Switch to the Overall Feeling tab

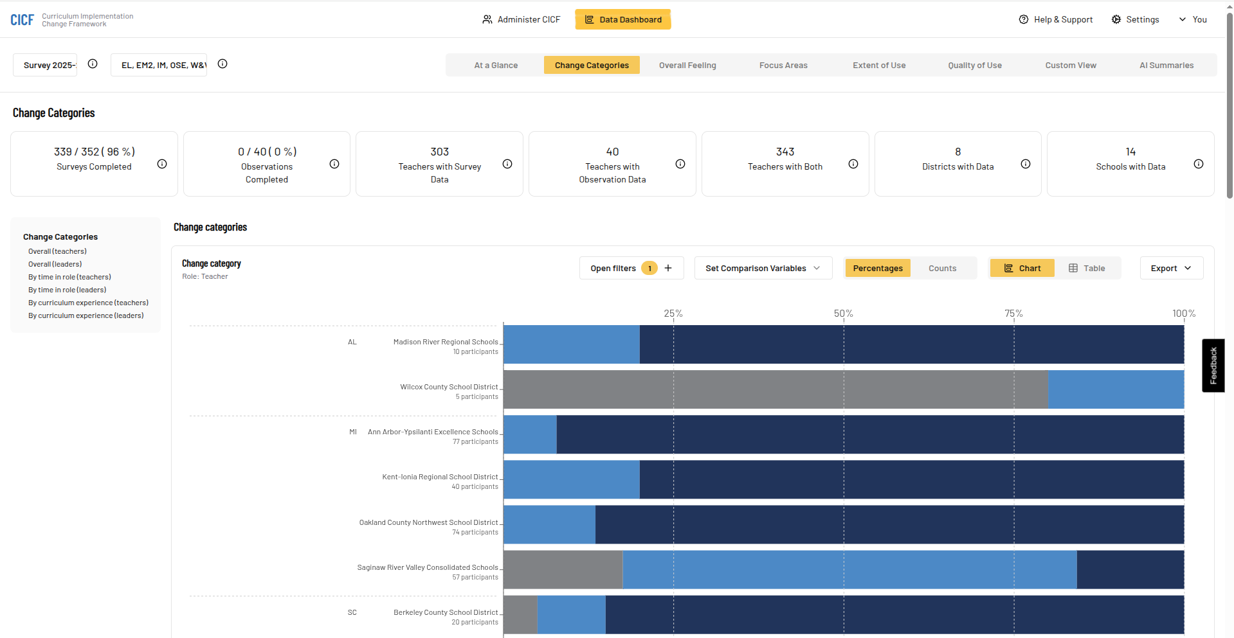point(687,64)
